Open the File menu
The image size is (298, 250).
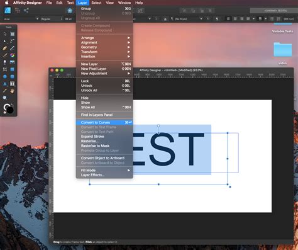click(x=49, y=3)
